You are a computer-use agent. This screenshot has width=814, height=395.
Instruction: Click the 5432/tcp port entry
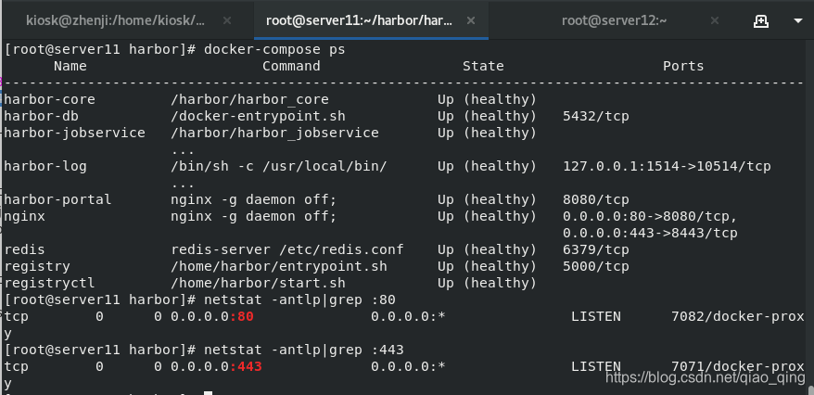pos(596,116)
